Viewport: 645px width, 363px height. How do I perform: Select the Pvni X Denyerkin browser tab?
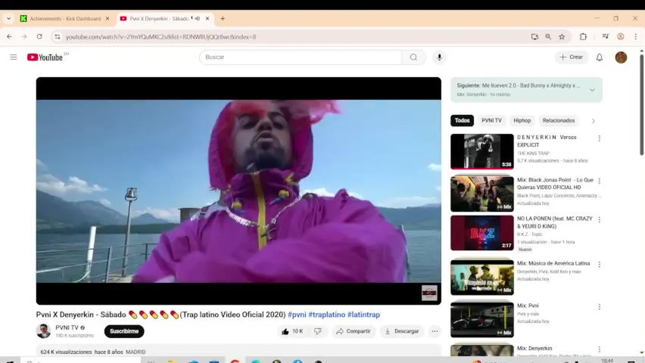pyautogui.click(x=166, y=19)
